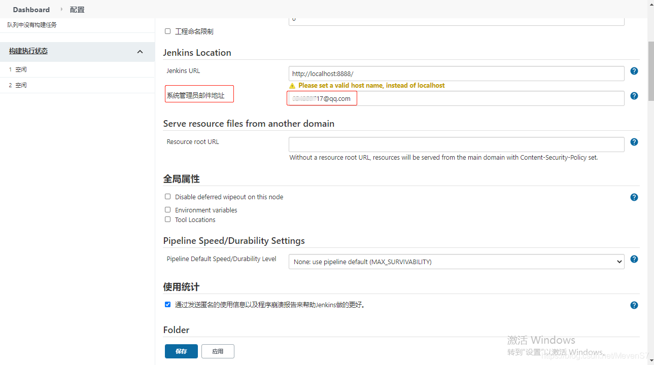Open help for system admin email address

[634, 96]
